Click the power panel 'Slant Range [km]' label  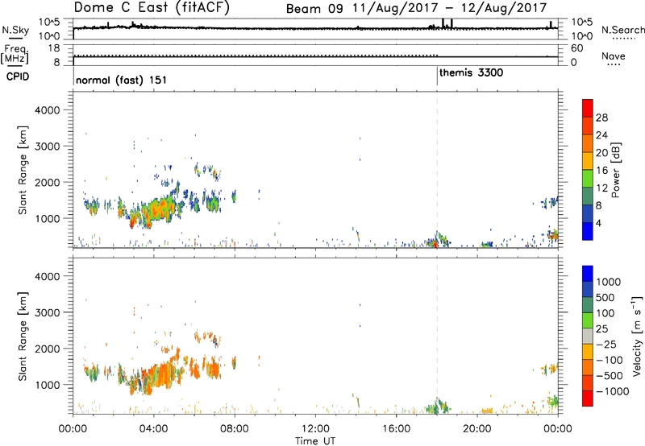pyautogui.click(x=23, y=170)
